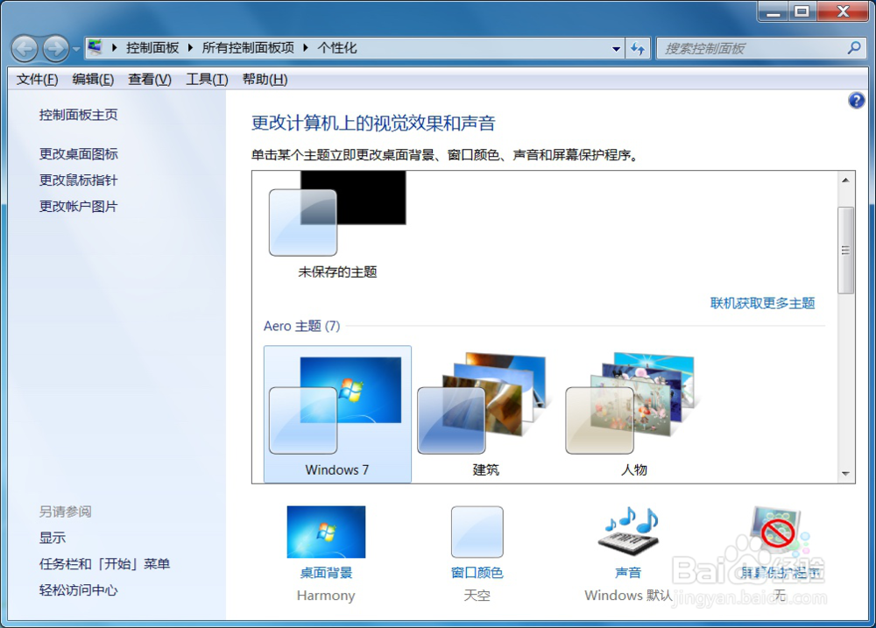876x628 pixels.
Task: Select the 人物 theme
Action: (x=633, y=414)
